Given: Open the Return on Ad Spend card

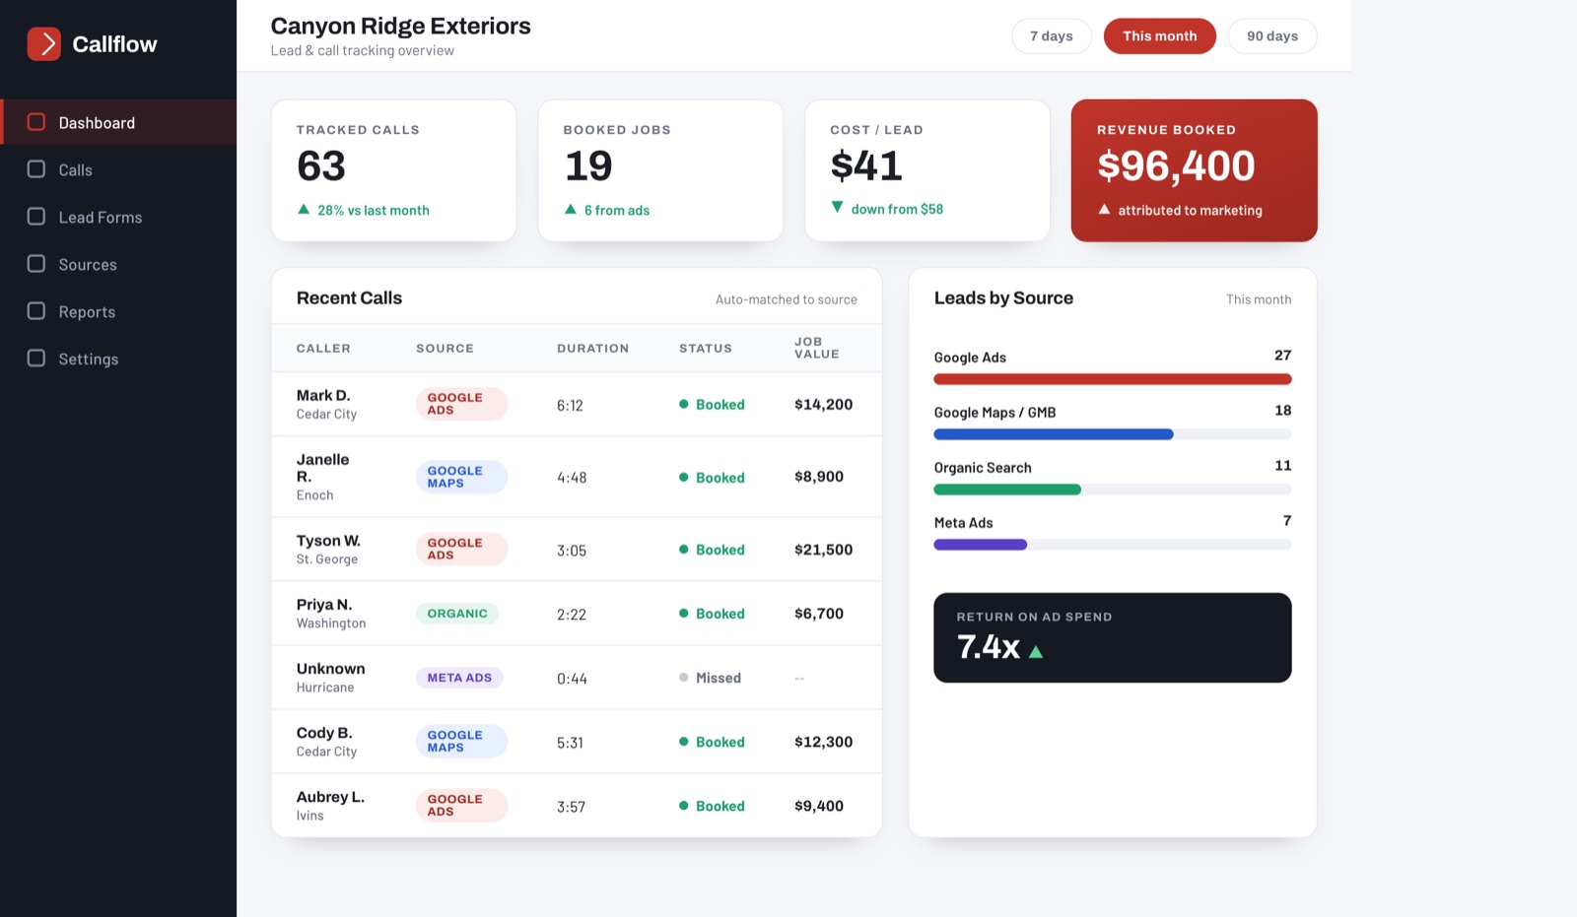Looking at the screenshot, I should pyautogui.click(x=1113, y=637).
